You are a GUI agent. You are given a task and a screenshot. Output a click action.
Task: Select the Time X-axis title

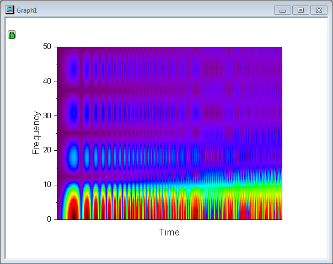tap(169, 232)
